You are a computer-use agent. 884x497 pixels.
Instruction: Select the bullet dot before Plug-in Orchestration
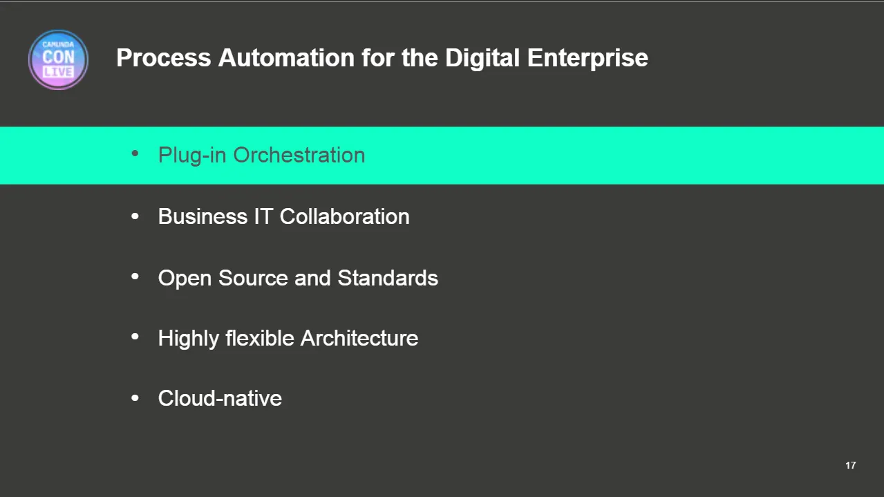135,155
